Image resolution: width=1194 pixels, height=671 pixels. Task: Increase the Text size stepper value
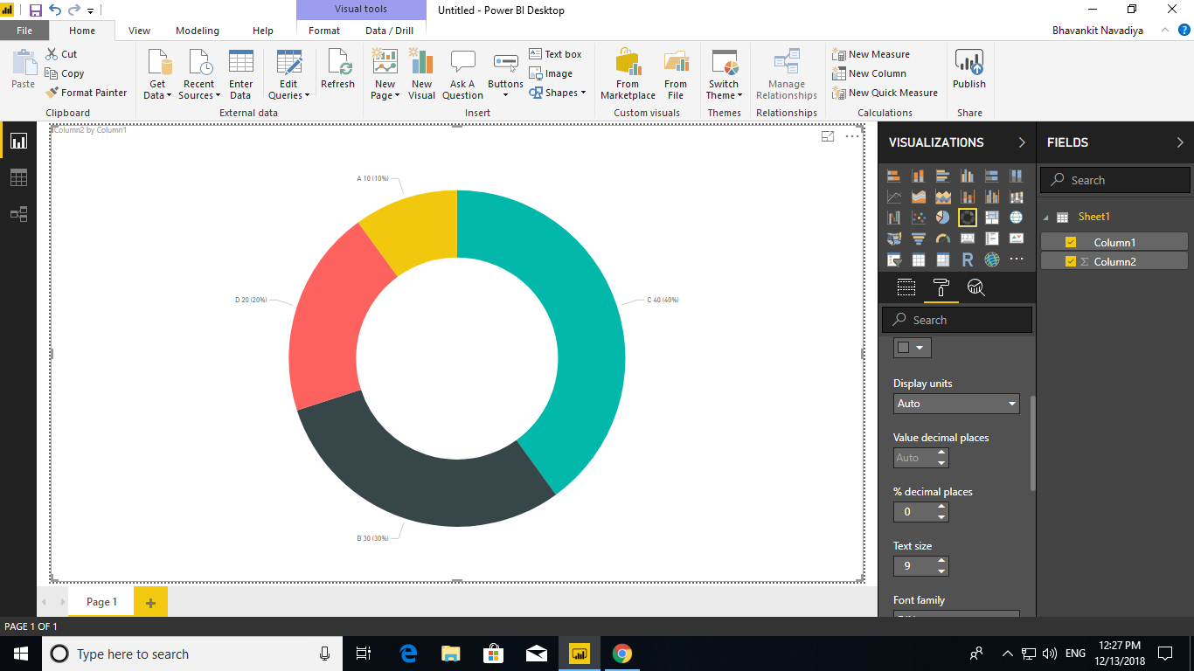pyautogui.click(x=941, y=561)
